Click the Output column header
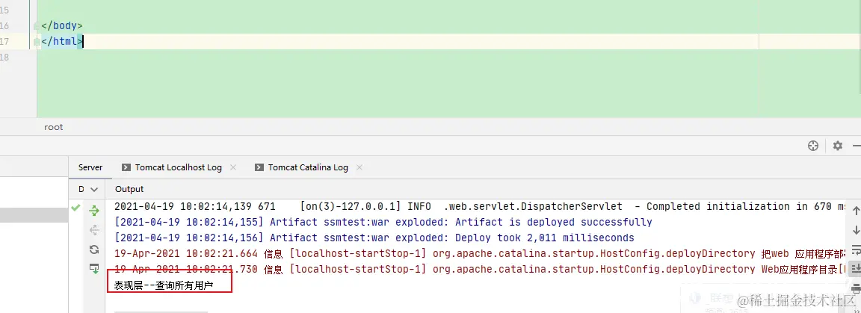Screen dimensions: 861x313 point(129,189)
